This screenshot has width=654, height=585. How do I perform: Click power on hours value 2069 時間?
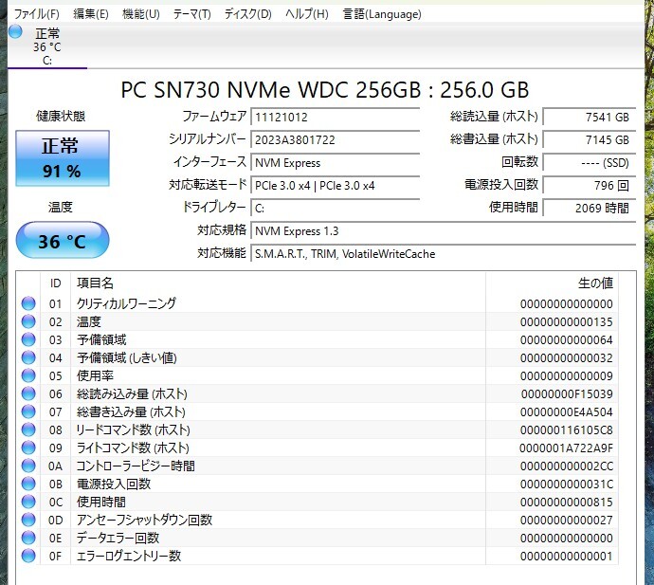589,209
